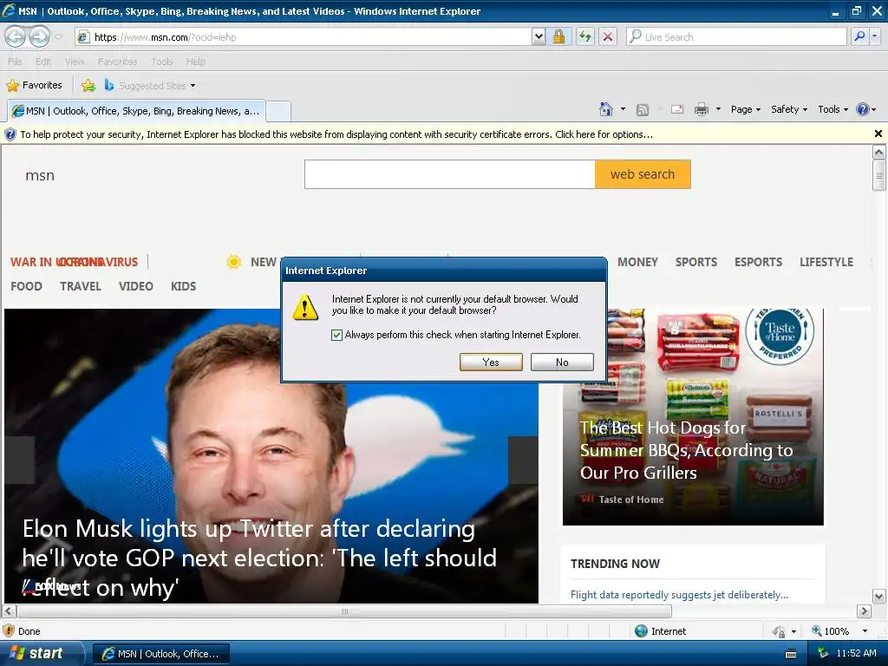Open the ESPORTS navigation link
Viewport: 888px width, 666px height.
[758, 262]
